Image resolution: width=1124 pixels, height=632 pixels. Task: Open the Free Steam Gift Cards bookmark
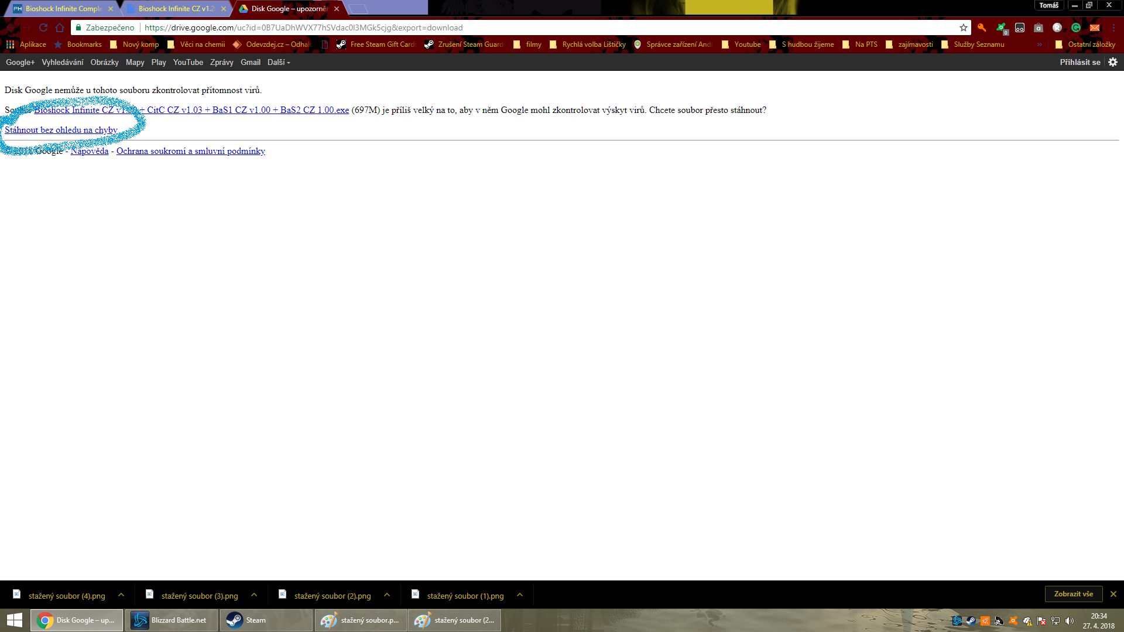[376, 44]
